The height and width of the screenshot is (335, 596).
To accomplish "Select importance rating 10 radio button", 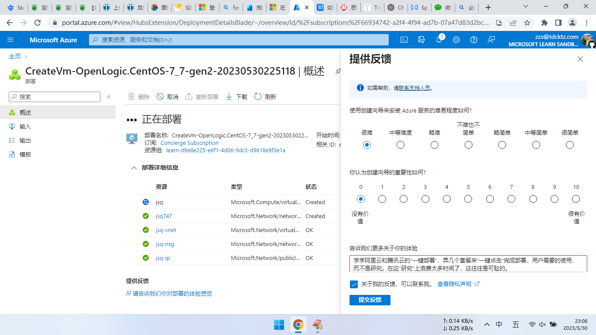I will (576, 199).
